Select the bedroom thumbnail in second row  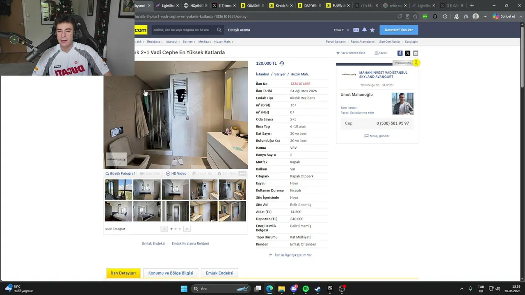pyautogui.click(x=119, y=211)
